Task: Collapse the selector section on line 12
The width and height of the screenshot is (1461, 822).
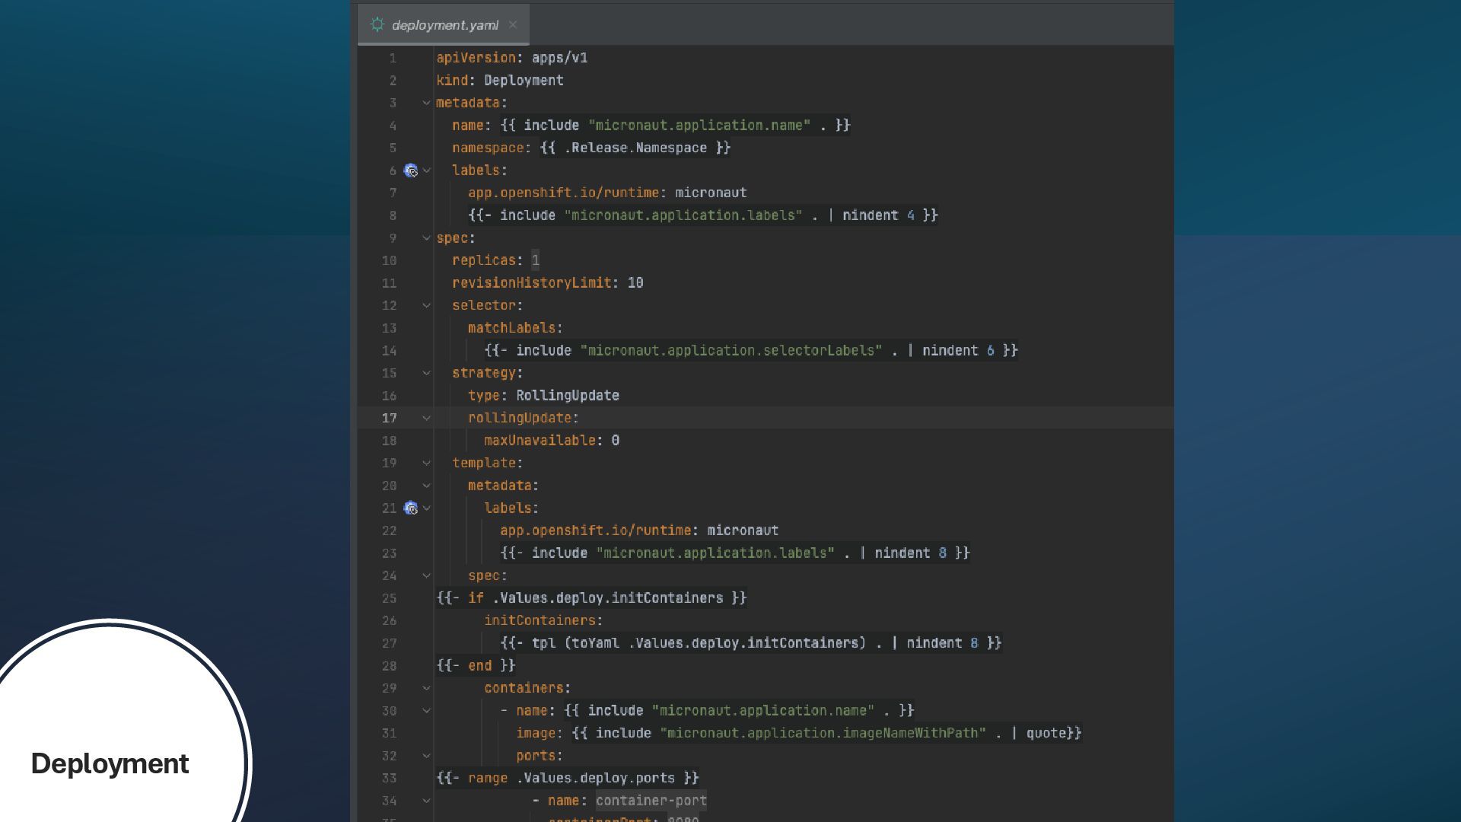Action: (x=427, y=306)
